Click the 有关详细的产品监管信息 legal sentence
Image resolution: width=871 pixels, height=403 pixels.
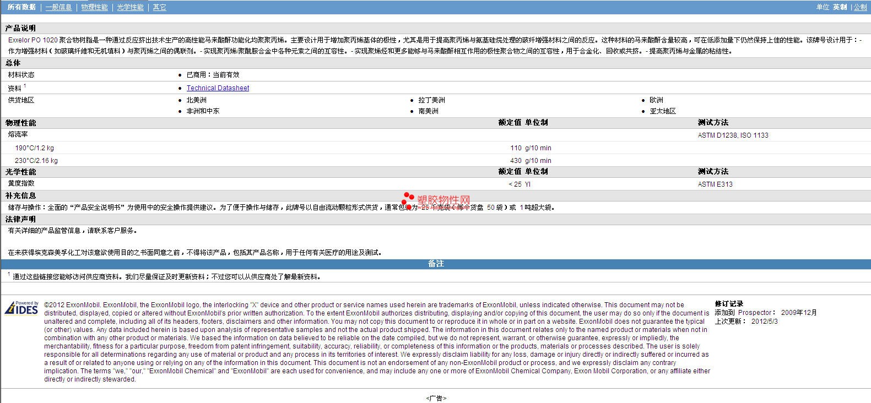[73, 231]
